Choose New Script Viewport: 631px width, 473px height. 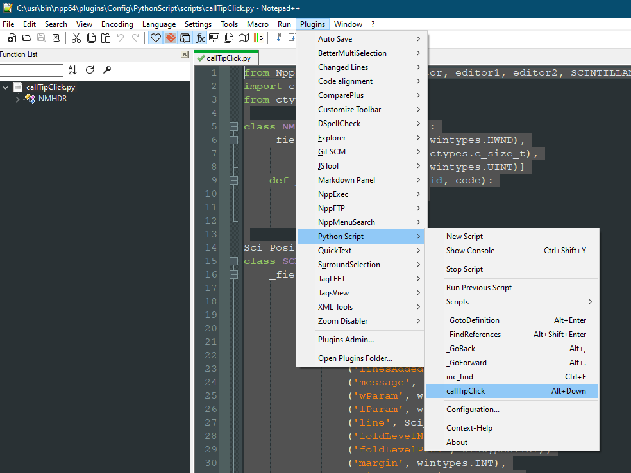[512, 236]
